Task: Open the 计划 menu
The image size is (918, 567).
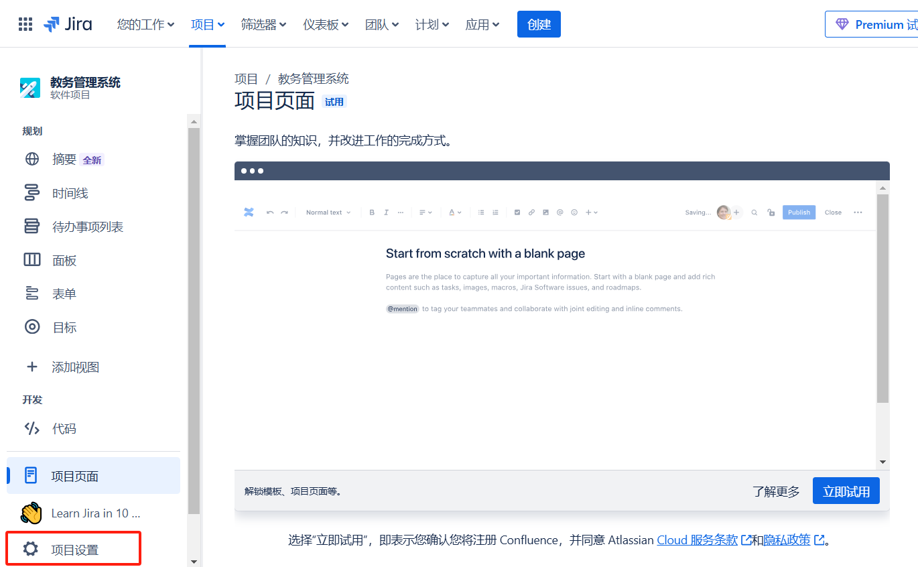Action: pyautogui.click(x=432, y=25)
